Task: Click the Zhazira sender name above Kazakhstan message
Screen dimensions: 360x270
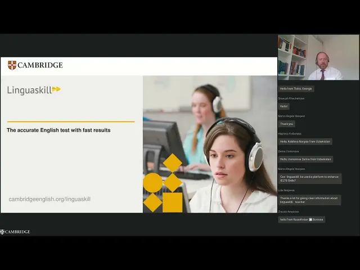Action: pyautogui.click(x=289, y=211)
